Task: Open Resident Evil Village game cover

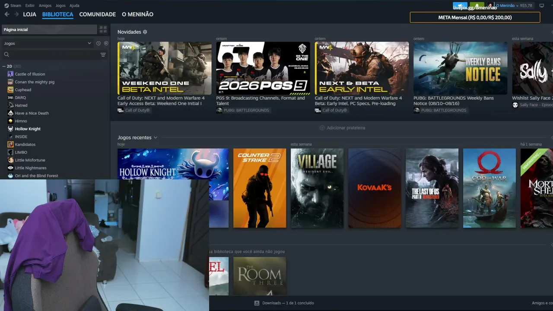Action: pos(317,188)
